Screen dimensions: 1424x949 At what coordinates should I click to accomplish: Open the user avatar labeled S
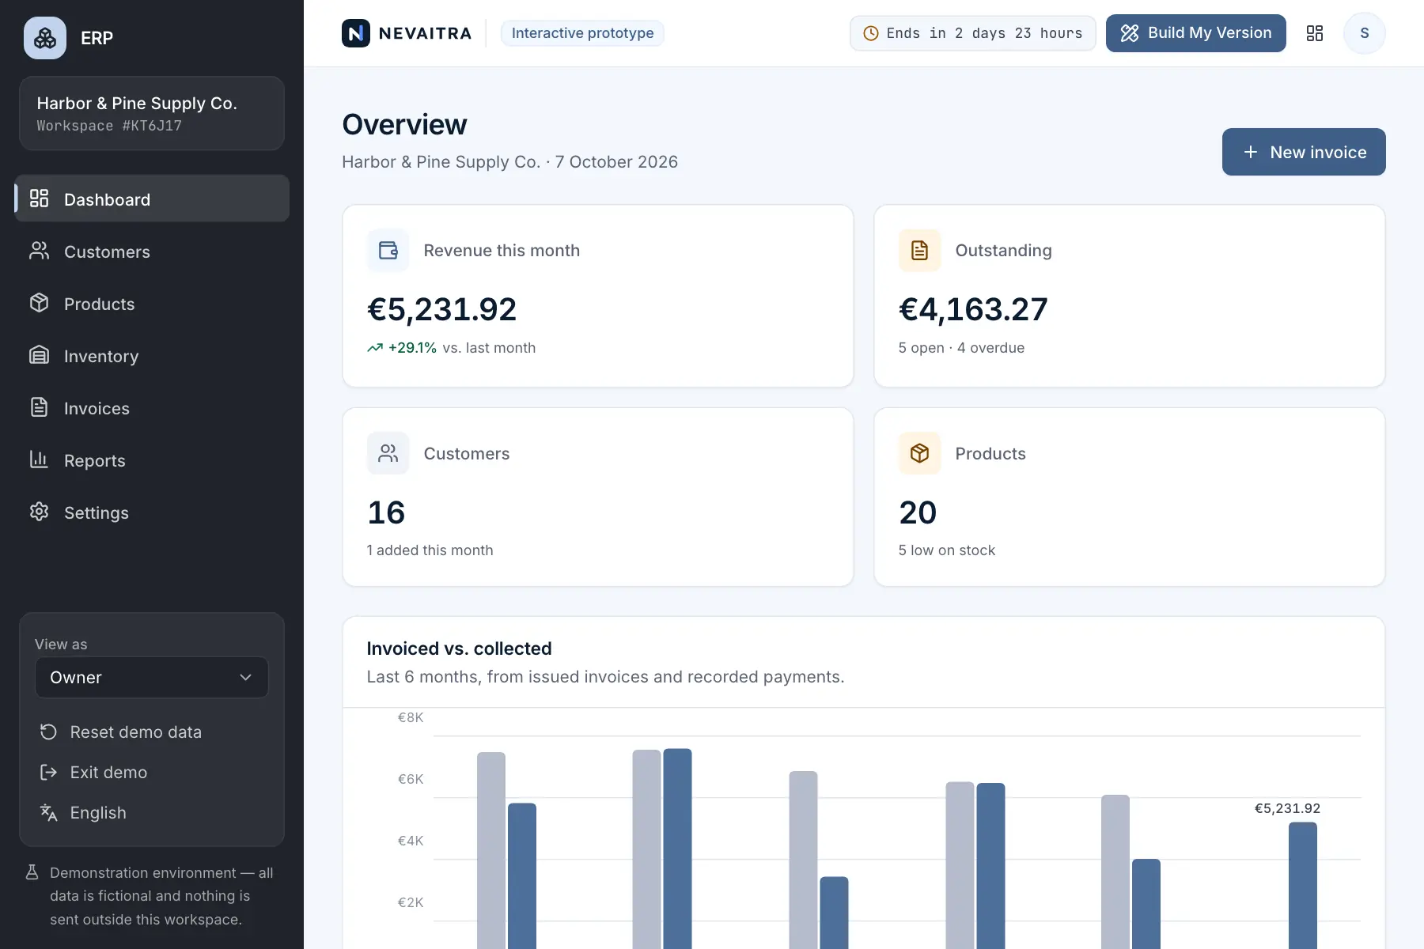coord(1365,33)
